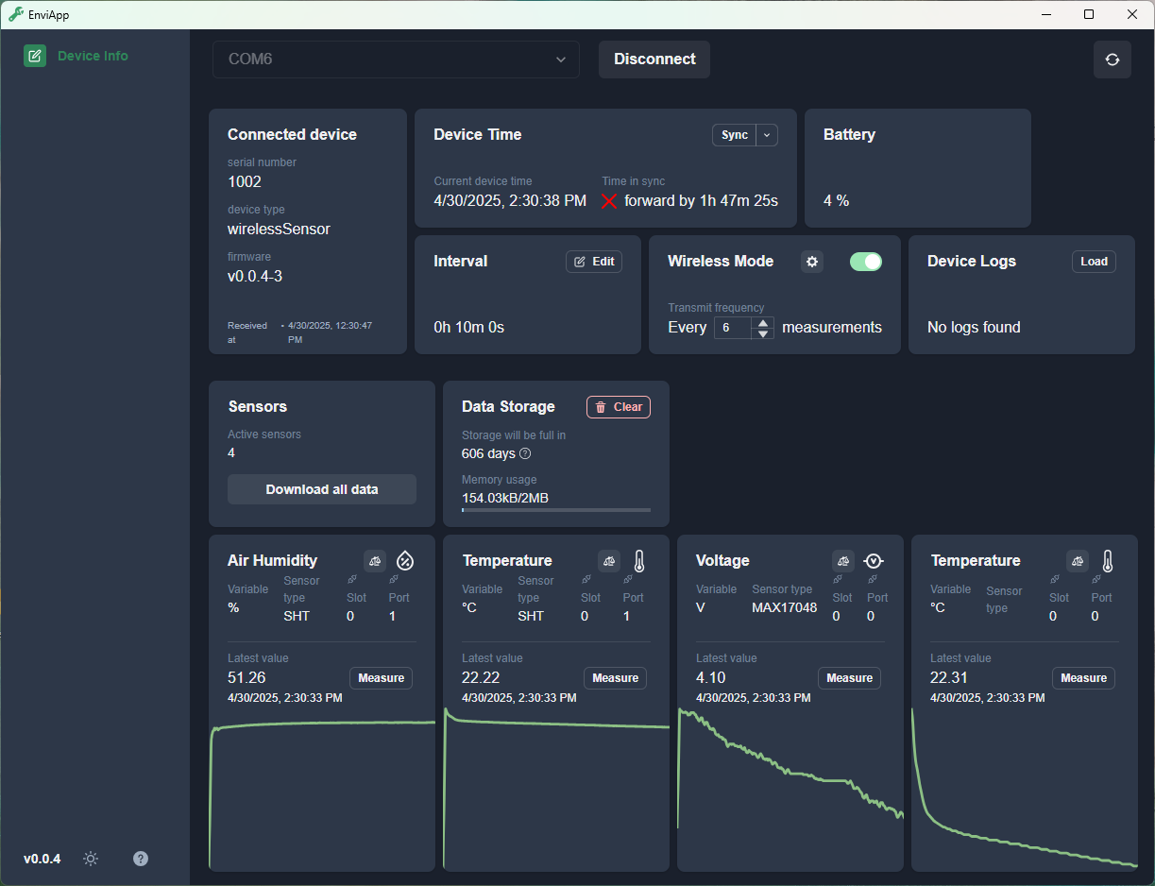Click the memory usage progress bar

(555, 510)
